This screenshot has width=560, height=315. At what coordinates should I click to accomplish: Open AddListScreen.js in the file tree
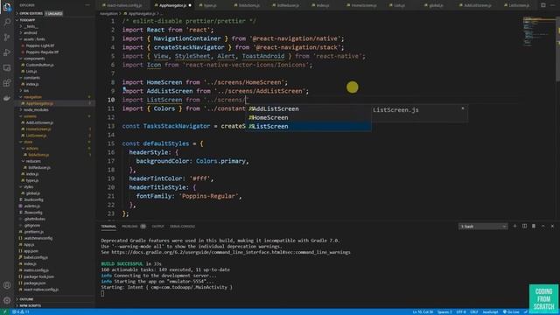pyautogui.click(x=39, y=122)
